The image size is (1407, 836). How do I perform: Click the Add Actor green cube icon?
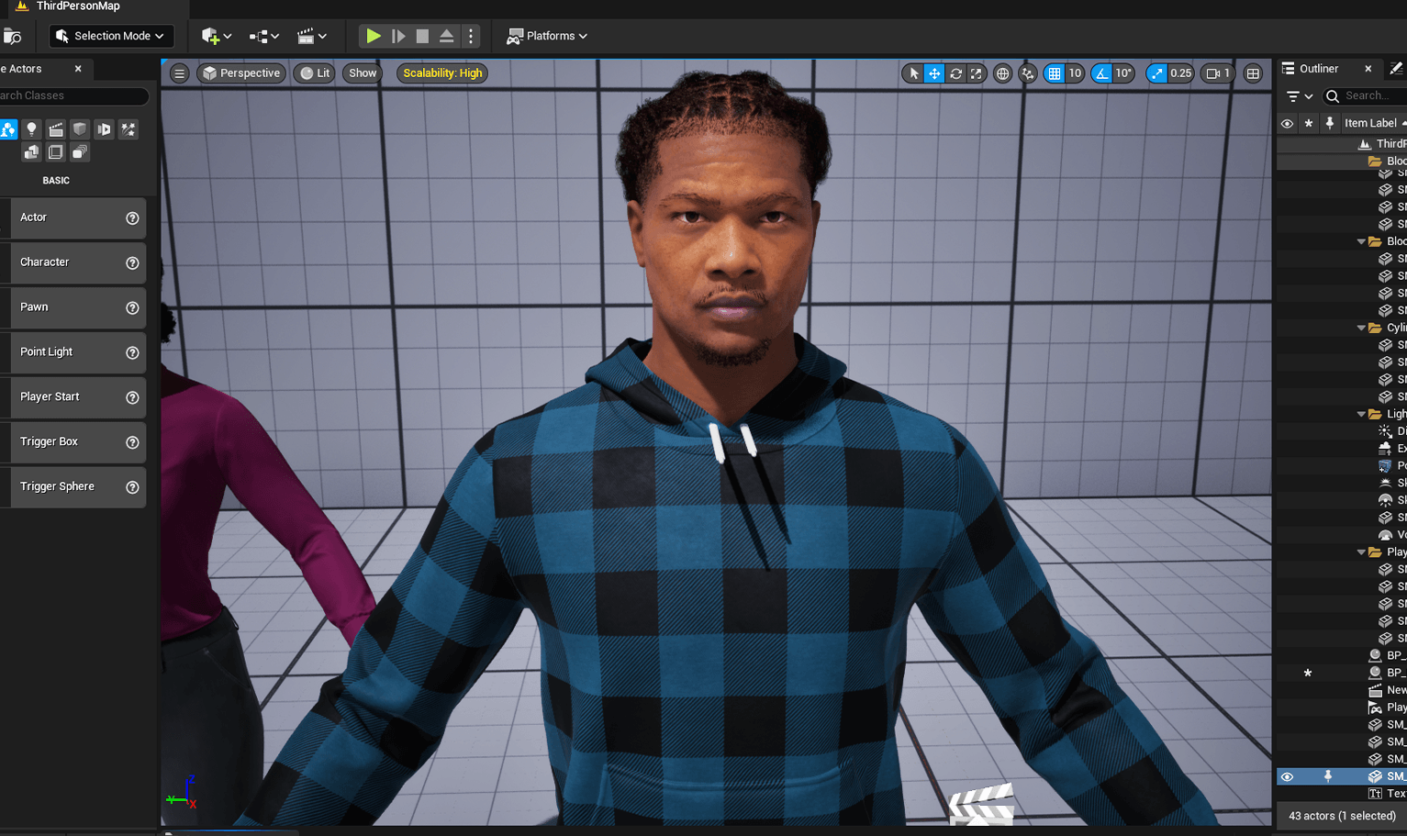click(209, 36)
